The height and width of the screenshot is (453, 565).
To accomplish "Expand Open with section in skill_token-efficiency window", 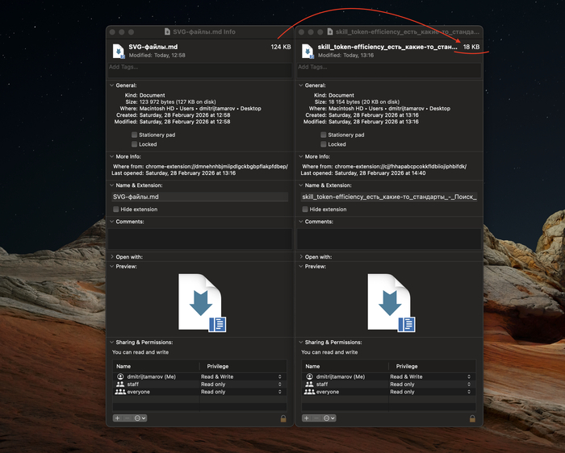I will 301,257.
